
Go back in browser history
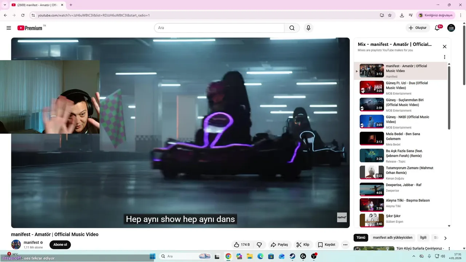5,15
